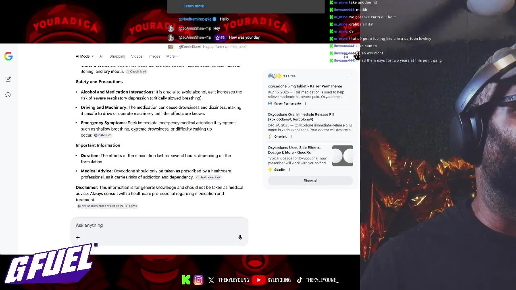The image size is (516, 290).
Task: Click the clustered site favicons beside 13 sites
Action: coord(275,76)
